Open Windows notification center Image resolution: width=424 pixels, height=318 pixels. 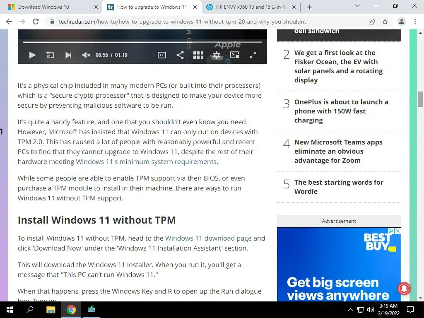[x=410, y=310]
